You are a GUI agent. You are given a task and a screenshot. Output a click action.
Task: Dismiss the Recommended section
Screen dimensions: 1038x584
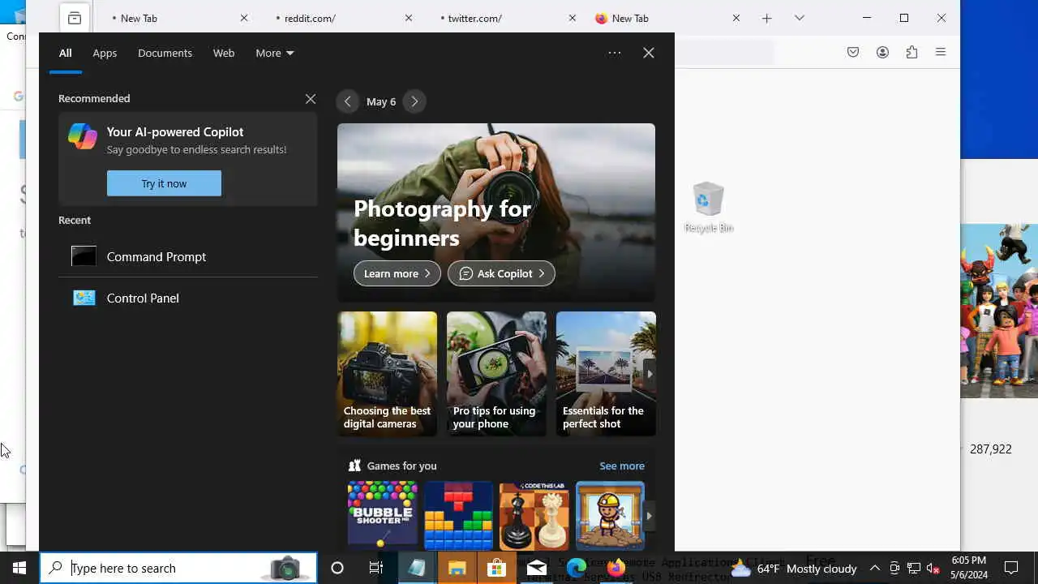click(311, 99)
